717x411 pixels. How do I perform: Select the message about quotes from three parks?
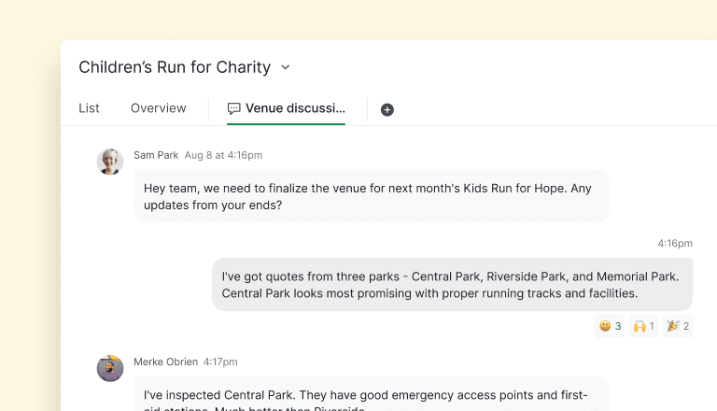pyautogui.click(x=452, y=284)
